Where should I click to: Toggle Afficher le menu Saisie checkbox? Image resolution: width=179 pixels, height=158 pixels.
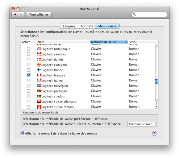pos(22,133)
